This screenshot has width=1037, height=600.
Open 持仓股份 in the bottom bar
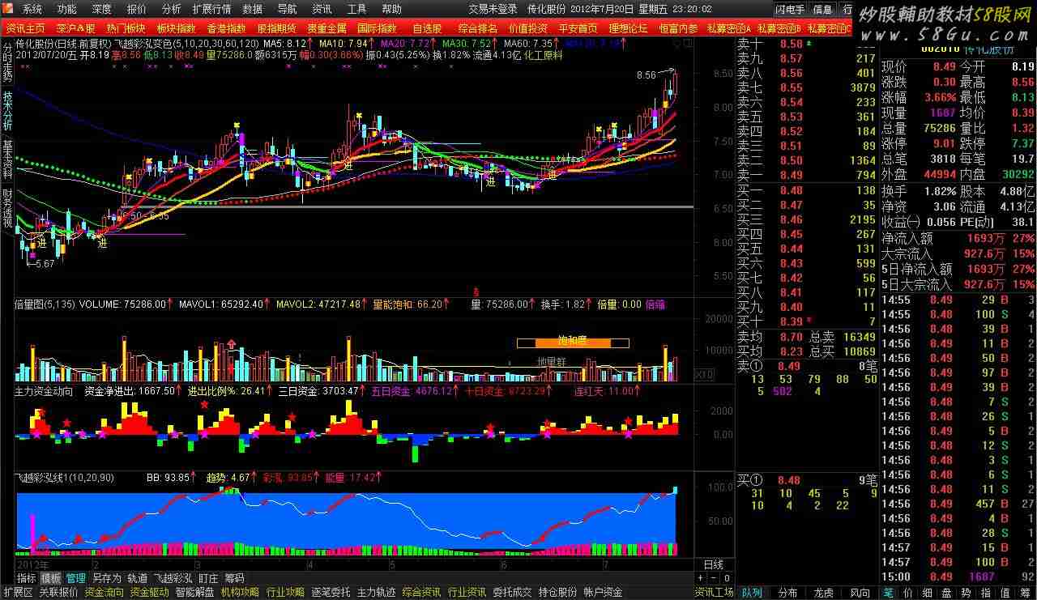tap(557, 593)
